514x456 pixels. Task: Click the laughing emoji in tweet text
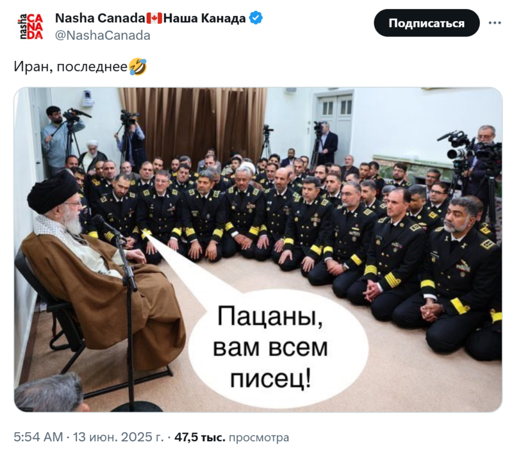point(137,67)
